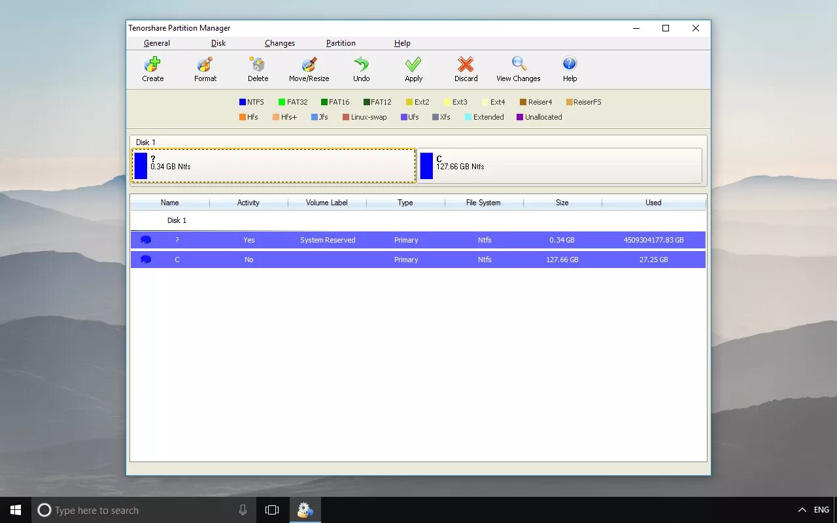Click the Ext2 yellow legend swatch

pyautogui.click(x=409, y=102)
